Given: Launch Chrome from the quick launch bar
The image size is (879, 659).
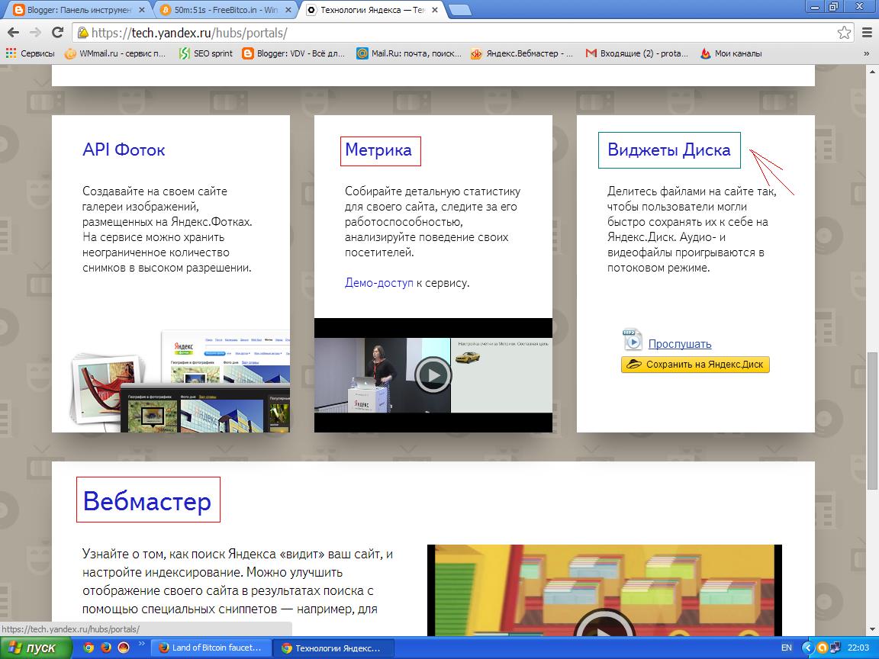Looking at the screenshot, I should (x=88, y=648).
